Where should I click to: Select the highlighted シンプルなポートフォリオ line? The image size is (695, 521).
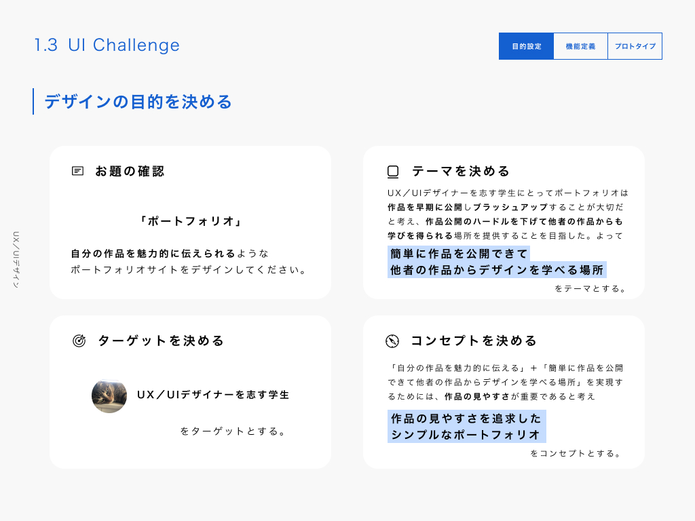[466, 434]
